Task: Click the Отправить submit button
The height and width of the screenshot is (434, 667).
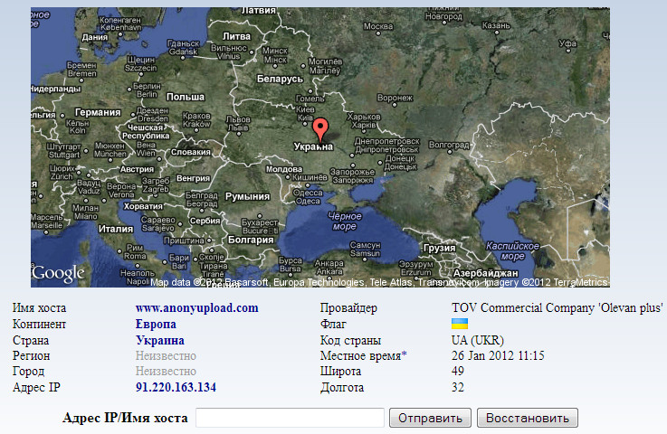Action: pyautogui.click(x=430, y=418)
